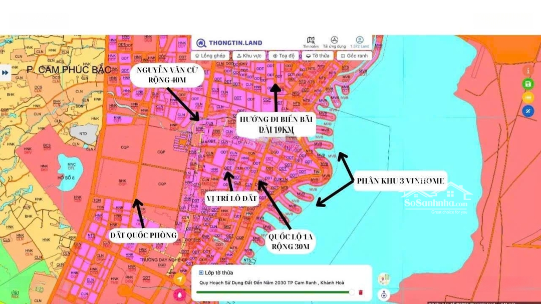The width and height of the screenshot is (541, 304).
Task: Click the THONGTIN.LAND logo
Action: pos(229,43)
